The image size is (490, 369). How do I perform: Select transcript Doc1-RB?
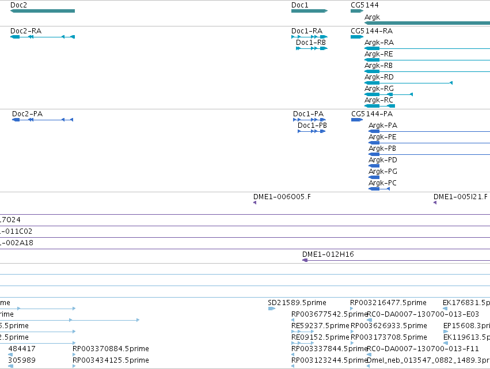(312, 48)
